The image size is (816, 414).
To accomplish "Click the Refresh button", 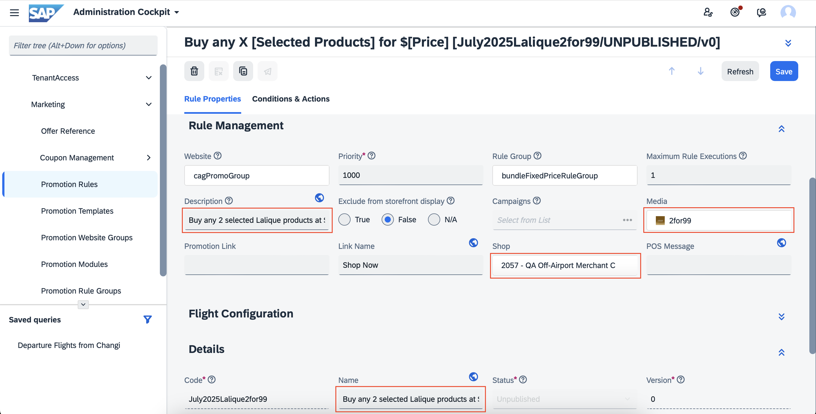I will point(740,71).
